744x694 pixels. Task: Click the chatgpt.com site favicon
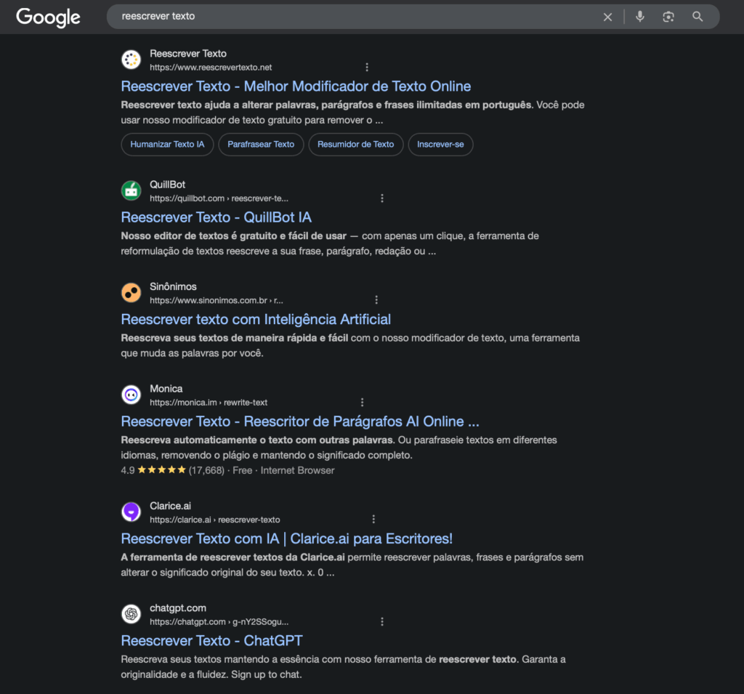click(131, 614)
